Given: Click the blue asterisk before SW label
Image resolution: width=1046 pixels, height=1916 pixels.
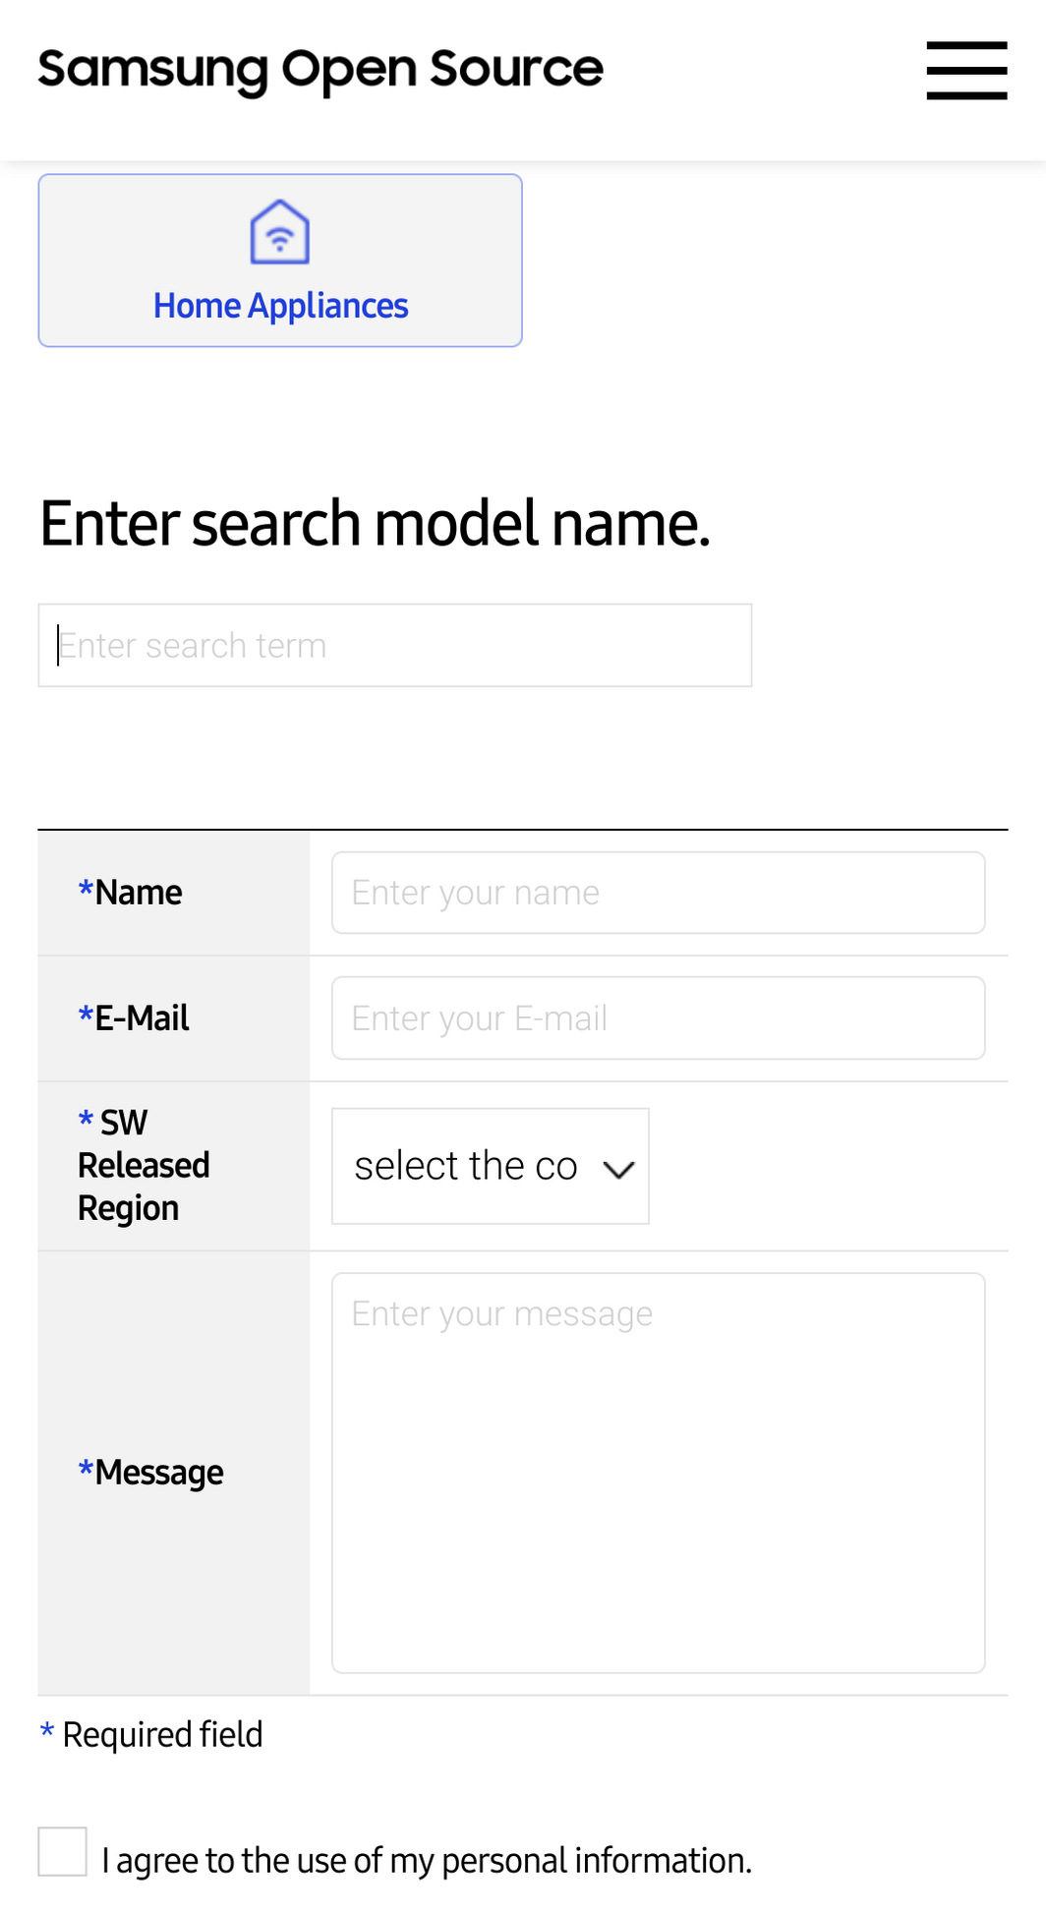Looking at the screenshot, I should coord(86,1120).
